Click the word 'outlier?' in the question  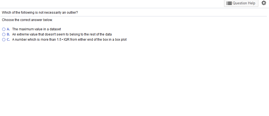[x=72, y=13]
